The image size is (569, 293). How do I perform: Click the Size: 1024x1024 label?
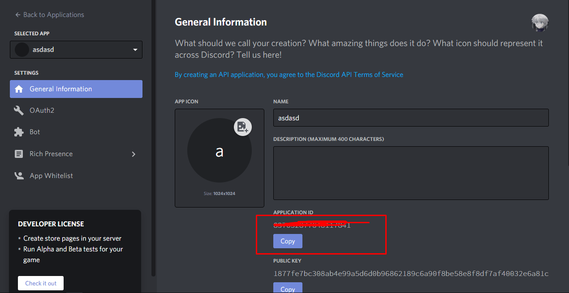(220, 194)
